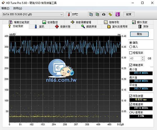Screen dimensions: 157x130
Task: Open the 檔案效能測試 file benchmark tab
Action: pyautogui.click(x=19, y=22)
